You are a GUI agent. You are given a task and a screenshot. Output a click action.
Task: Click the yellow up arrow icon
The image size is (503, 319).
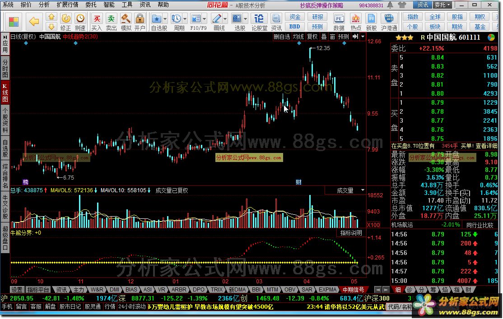coord(51,17)
